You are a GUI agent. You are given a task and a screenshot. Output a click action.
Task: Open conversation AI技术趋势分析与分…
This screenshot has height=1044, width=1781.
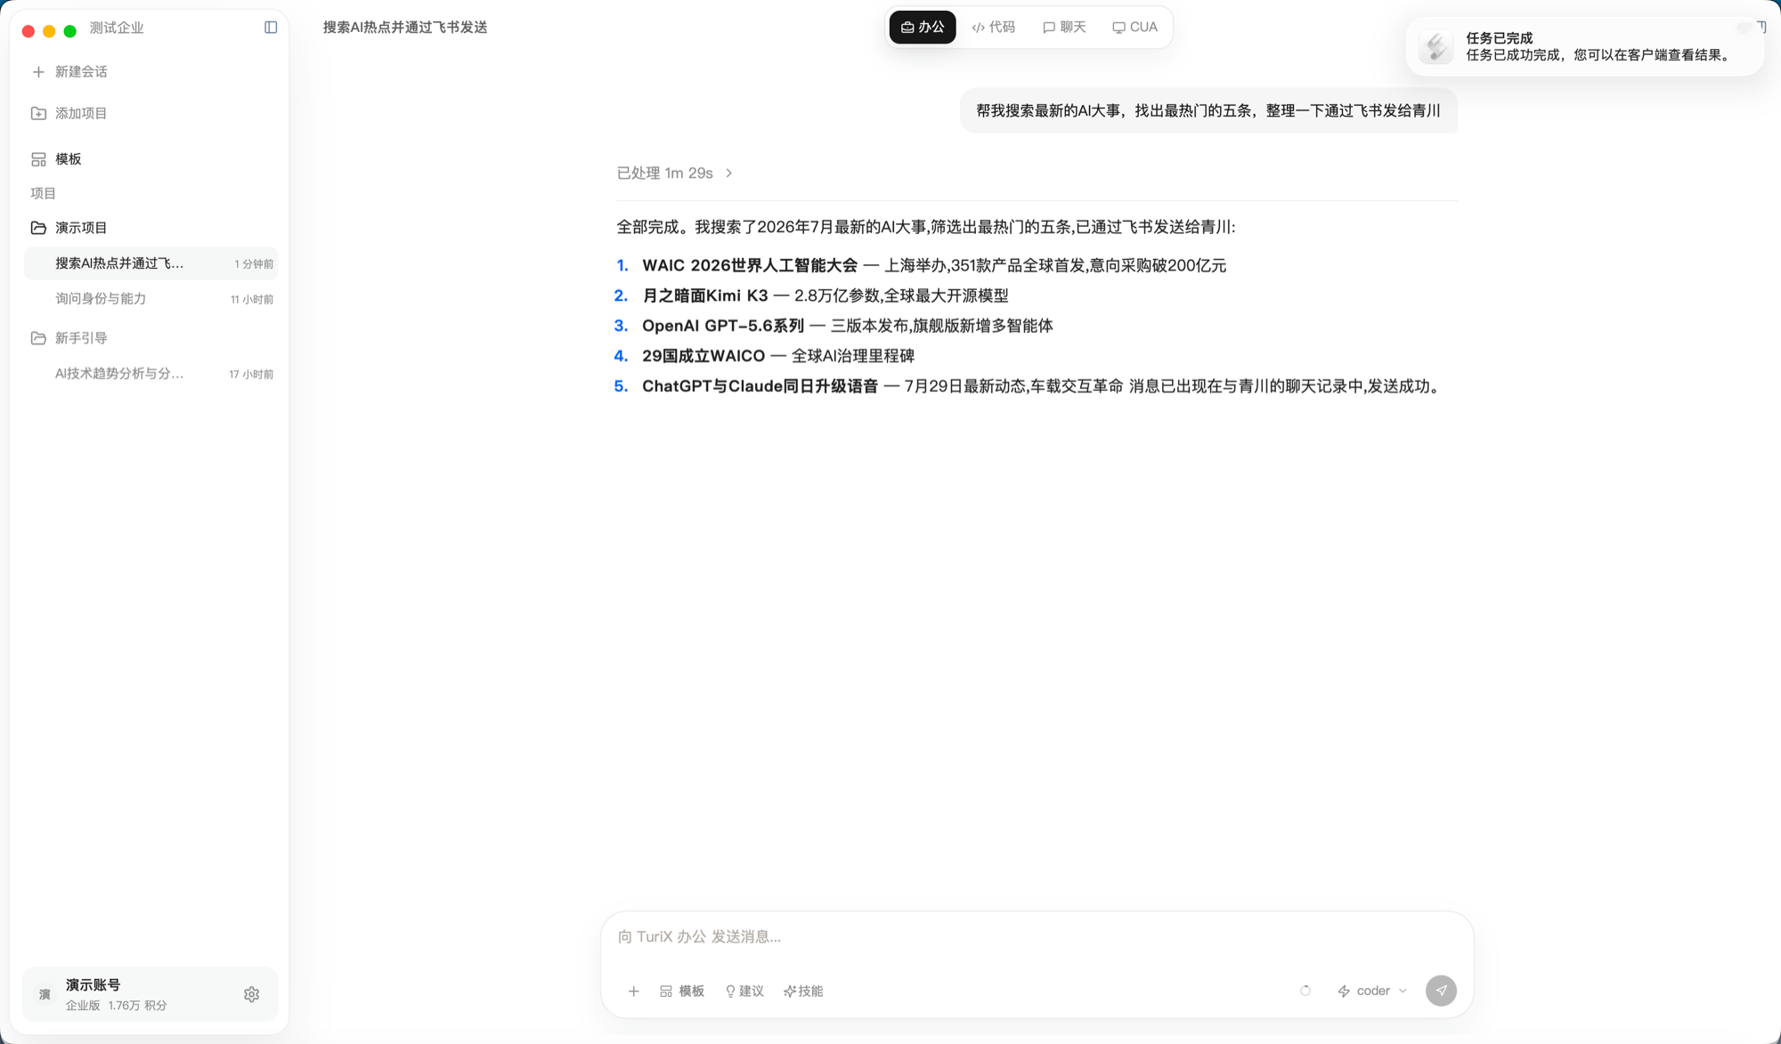(150, 374)
